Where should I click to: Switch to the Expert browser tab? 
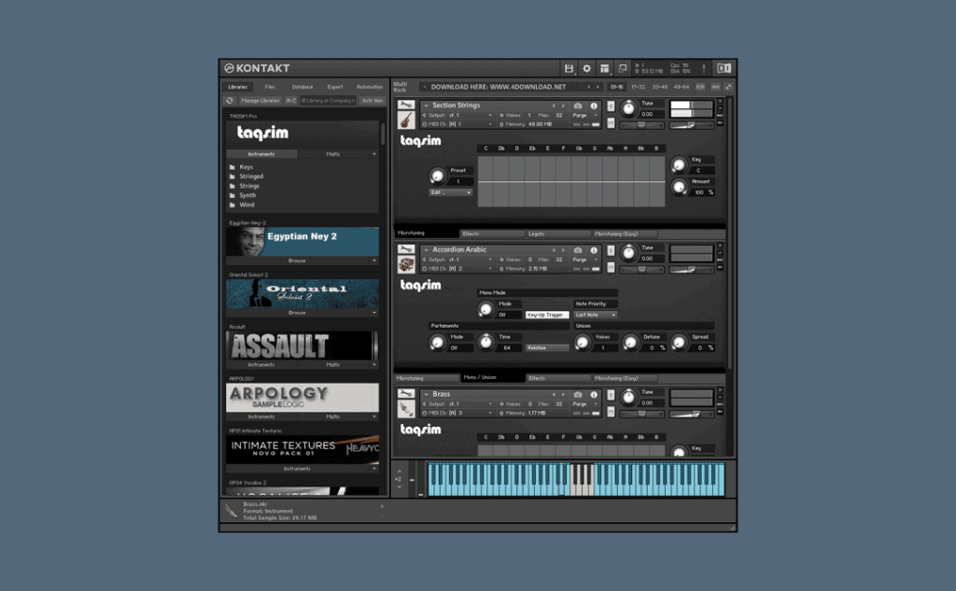pyautogui.click(x=335, y=87)
